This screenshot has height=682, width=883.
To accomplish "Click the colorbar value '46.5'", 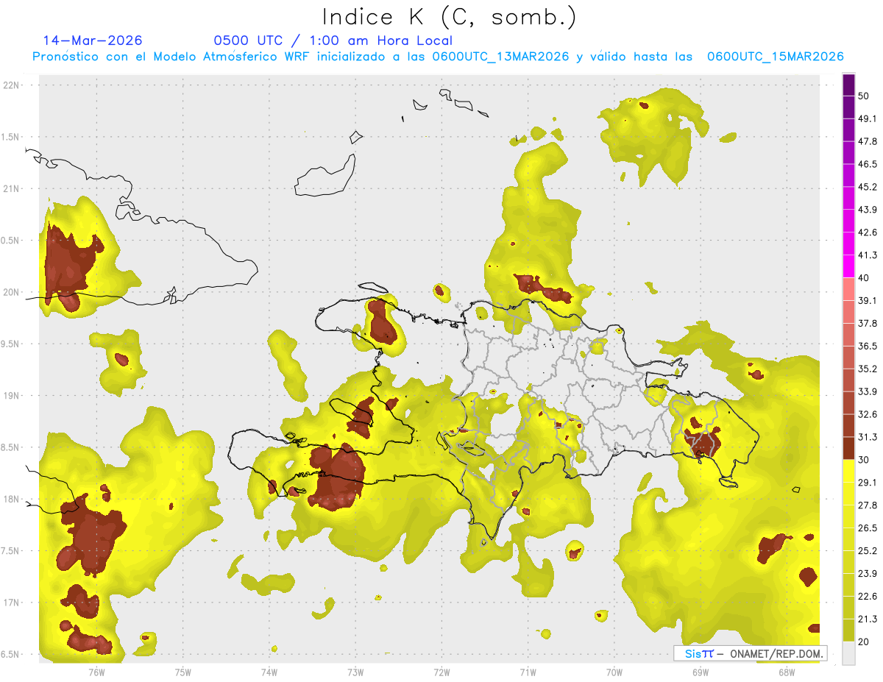I will [867, 164].
